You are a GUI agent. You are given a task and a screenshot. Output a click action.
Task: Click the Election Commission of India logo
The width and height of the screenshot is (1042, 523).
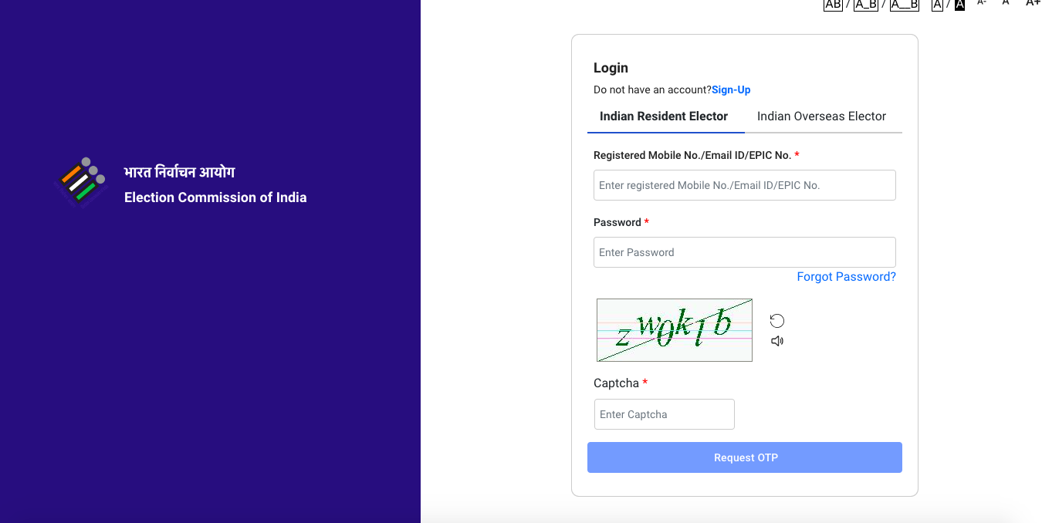point(80,182)
